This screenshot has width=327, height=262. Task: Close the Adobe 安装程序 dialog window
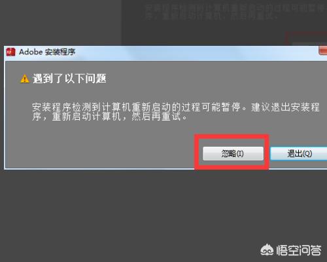click(323, 50)
